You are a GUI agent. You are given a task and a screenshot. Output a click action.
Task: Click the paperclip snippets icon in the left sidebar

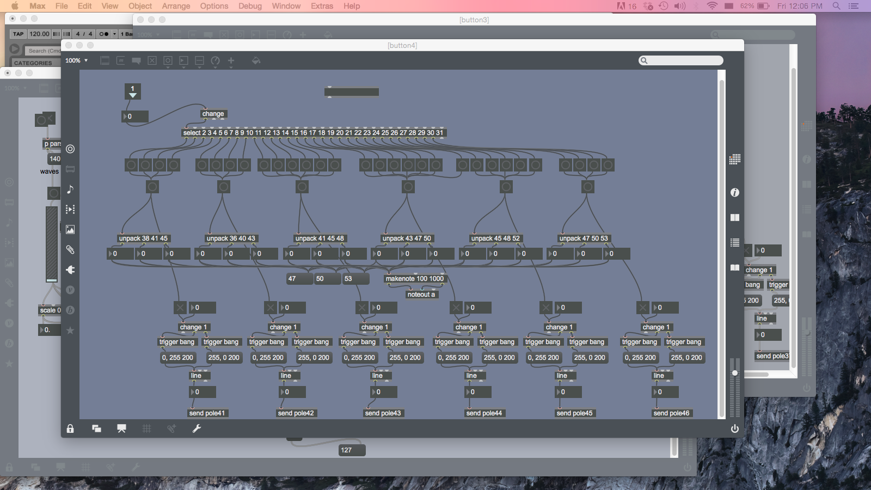pyautogui.click(x=70, y=249)
